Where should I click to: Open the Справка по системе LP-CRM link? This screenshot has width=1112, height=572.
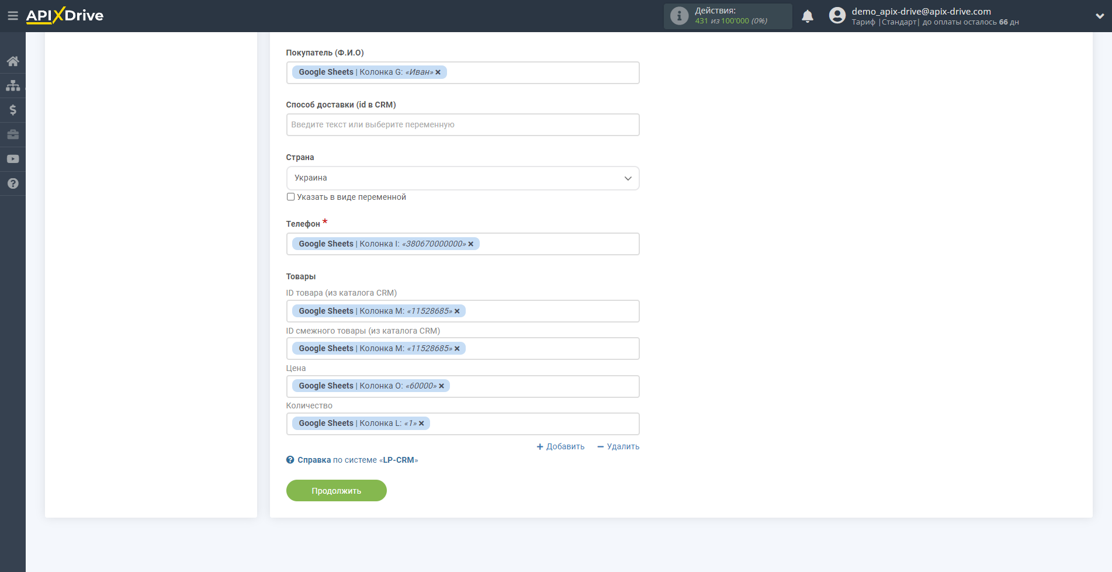click(352, 460)
